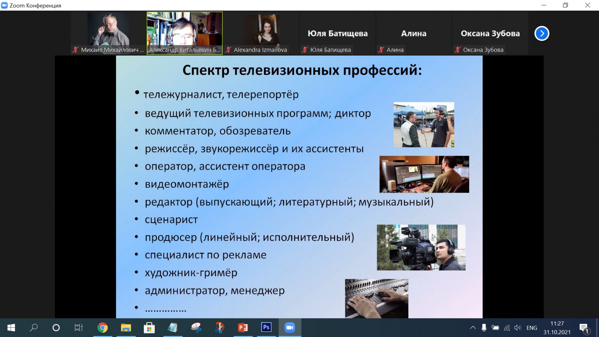Click the audio mixing console photo
Screen dimensions: 599x337
(x=376, y=298)
